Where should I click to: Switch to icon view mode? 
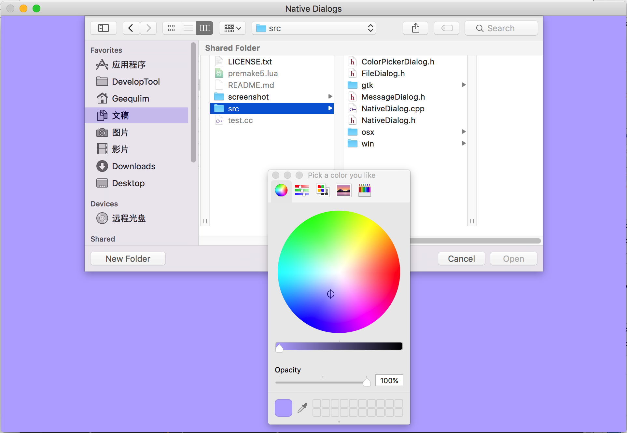171,28
